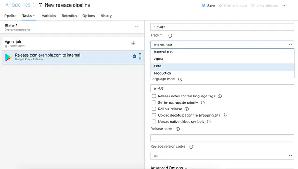
Task: Show info for Upload deobfuscation file
Action: coord(224,116)
